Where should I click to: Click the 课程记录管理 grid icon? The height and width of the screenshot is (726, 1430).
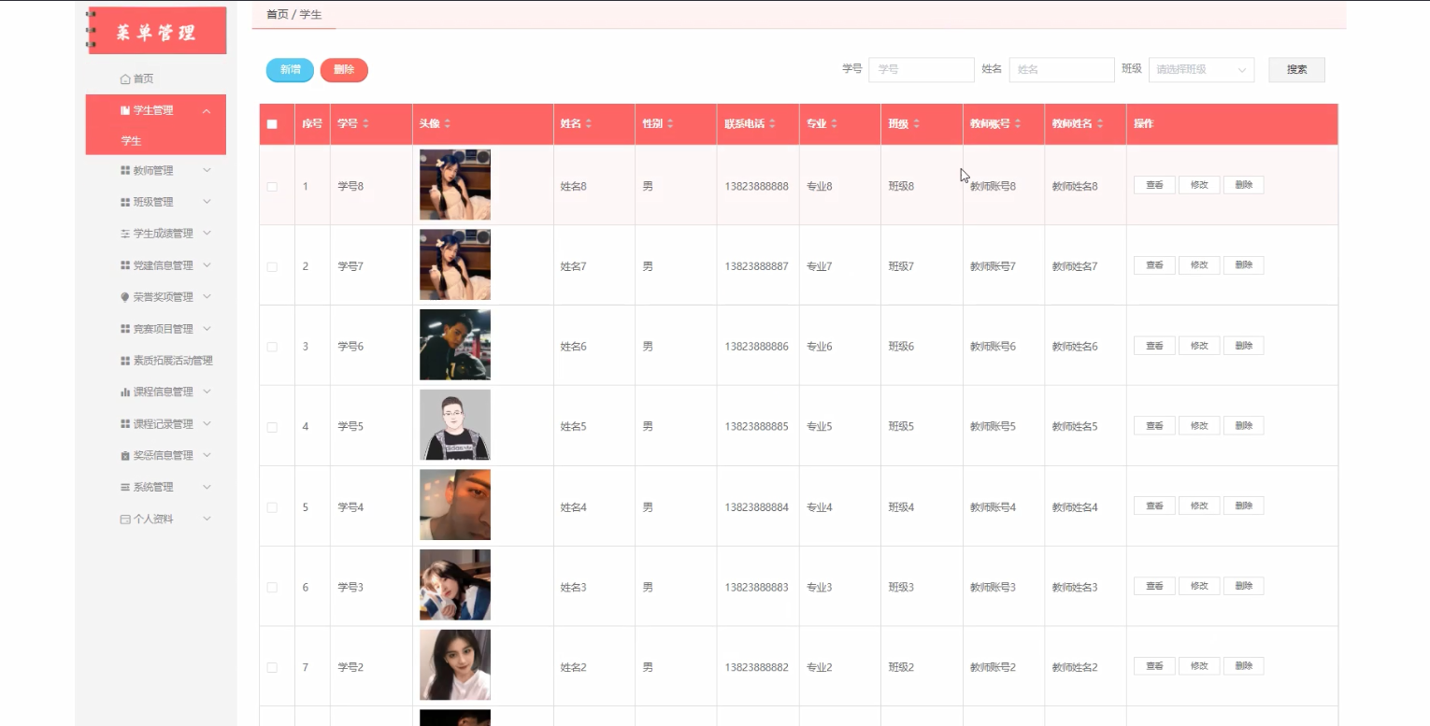pyautogui.click(x=125, y=424)
